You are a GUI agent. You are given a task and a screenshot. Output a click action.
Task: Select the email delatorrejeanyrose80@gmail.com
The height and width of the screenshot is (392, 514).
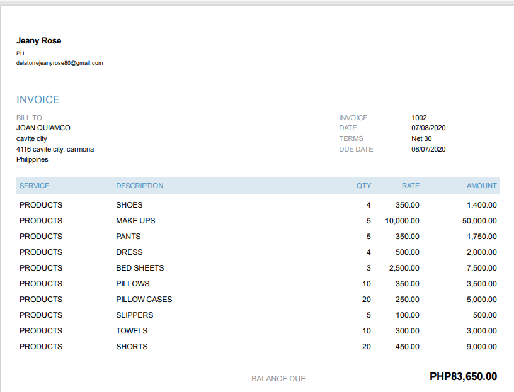[60, 63]
